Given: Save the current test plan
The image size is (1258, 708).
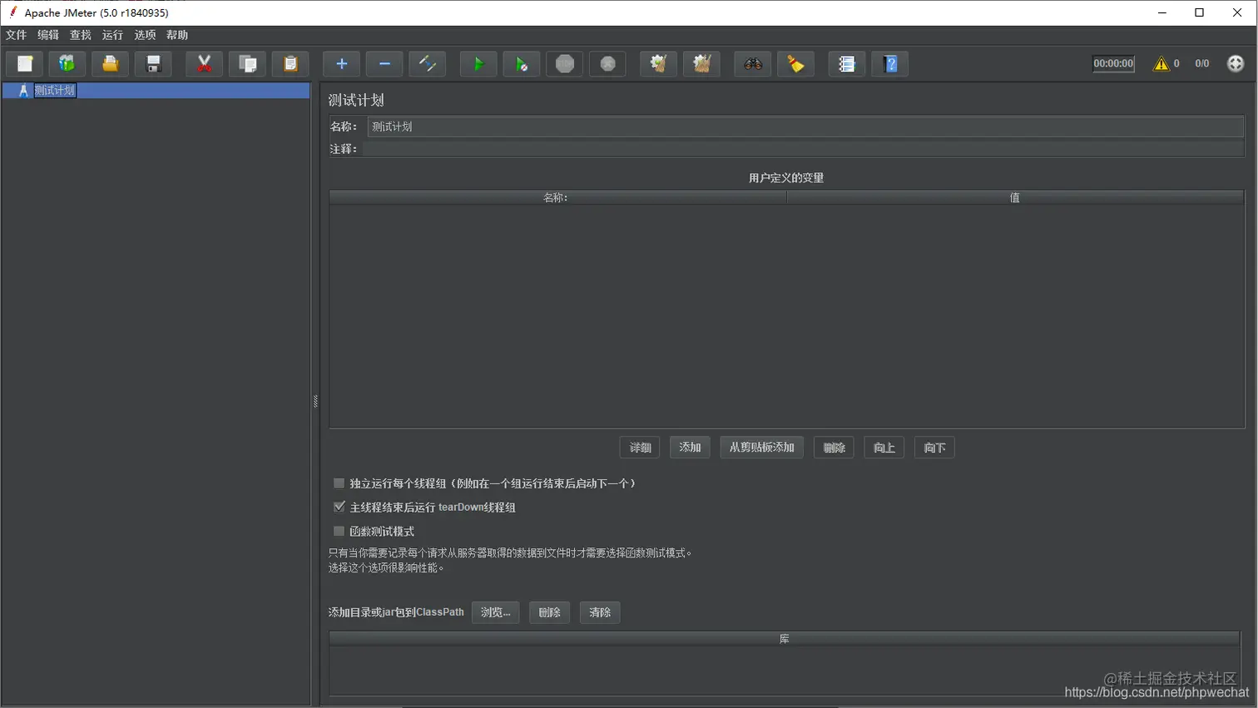Looking at the screenshot, I should [153, 63].
